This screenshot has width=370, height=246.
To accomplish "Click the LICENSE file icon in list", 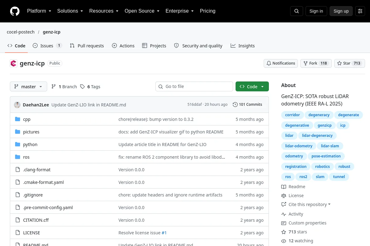I will point(18,233).
